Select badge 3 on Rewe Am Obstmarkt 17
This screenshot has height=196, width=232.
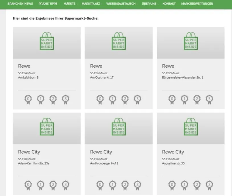(137, 100)
